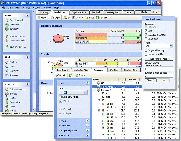Expand the Products panel section
The height and width of the screenshot is (141, 181).
(87, 135)
